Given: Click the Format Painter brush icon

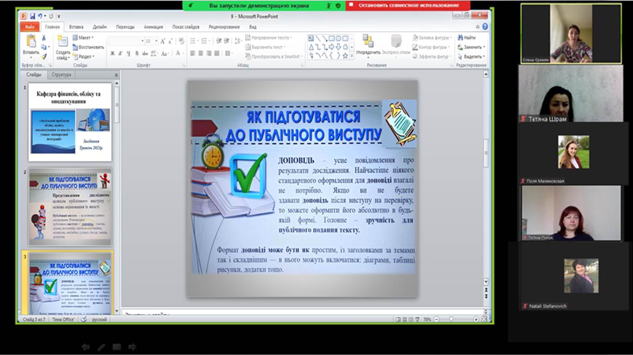Looking at the screenshot, I should 44,56.
